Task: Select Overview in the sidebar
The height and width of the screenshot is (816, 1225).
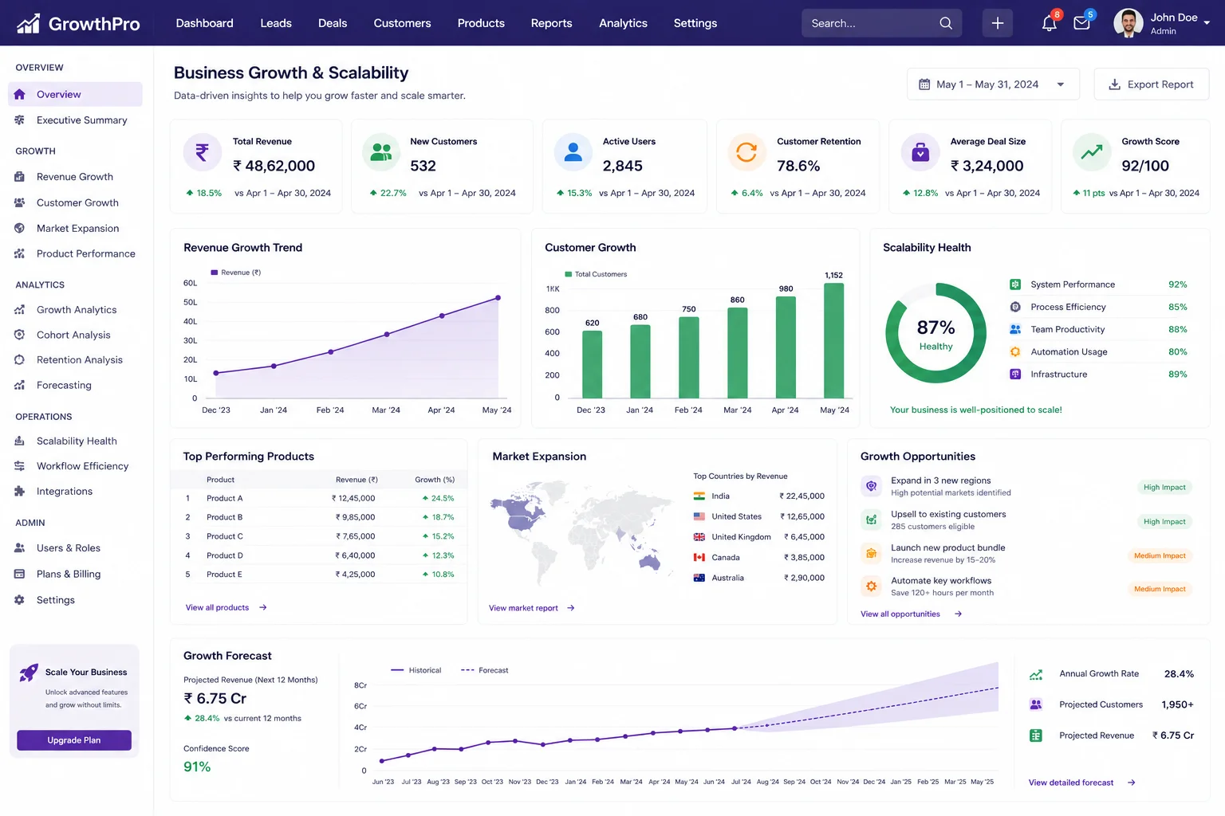Action: [x=75, y=94]
